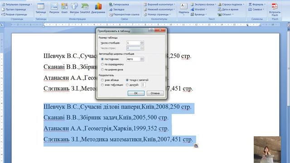This screenshot has width=290, height=163.
Task: Open the Верхний колонтитул header dropdown
Action: (x=159, y=4)
